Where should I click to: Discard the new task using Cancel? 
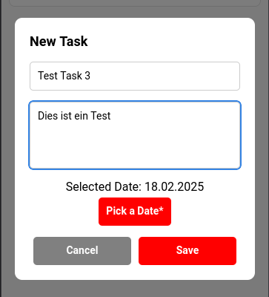82,251
